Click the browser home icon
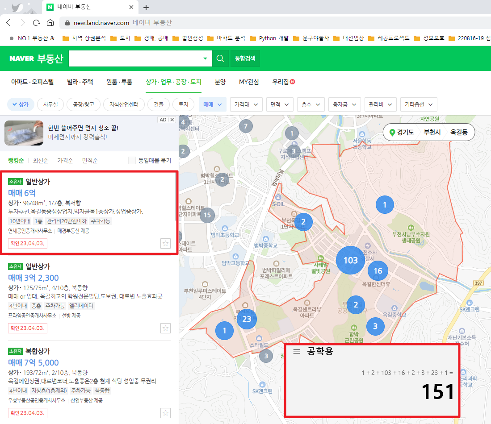 click(50, 22)
